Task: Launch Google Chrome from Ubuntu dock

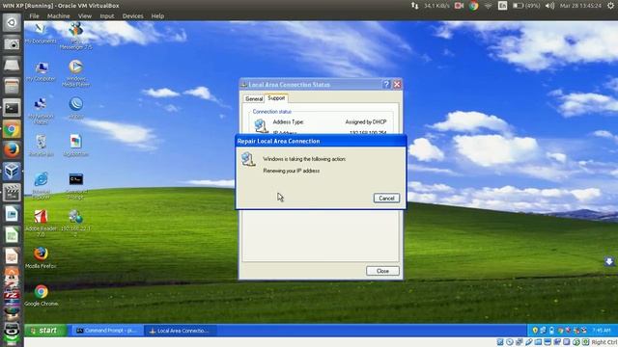Action: 12,129
